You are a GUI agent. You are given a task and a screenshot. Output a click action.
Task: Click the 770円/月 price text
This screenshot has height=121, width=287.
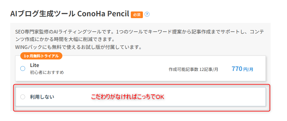coord(242,69)
